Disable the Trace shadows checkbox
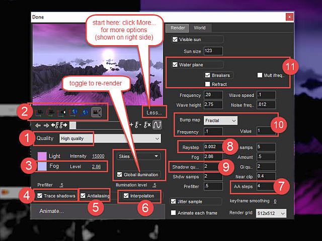The height and width of the screenshot is (241, 322). point(40,195)
